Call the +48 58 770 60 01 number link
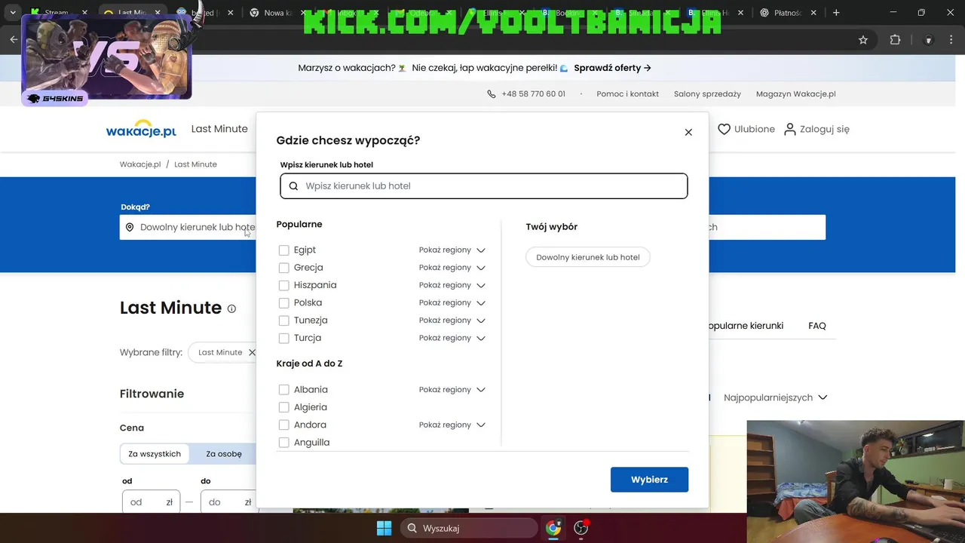 tap(533, 94)
